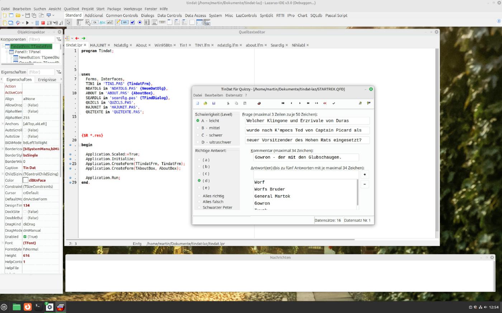Select the TLabel 'Abc' component in palette
Image resolution: width=502 pixels, height=313 pixels.
(102, 22)
